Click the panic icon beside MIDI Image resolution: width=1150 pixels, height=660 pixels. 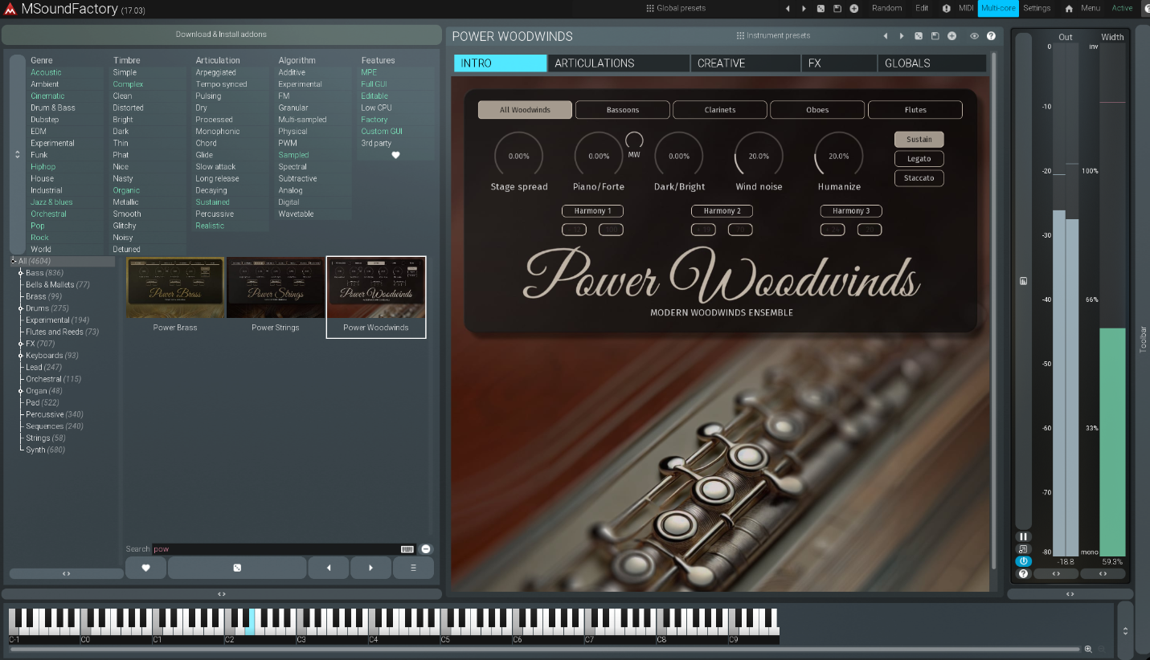pyautogui.click(x=946, y=8)
